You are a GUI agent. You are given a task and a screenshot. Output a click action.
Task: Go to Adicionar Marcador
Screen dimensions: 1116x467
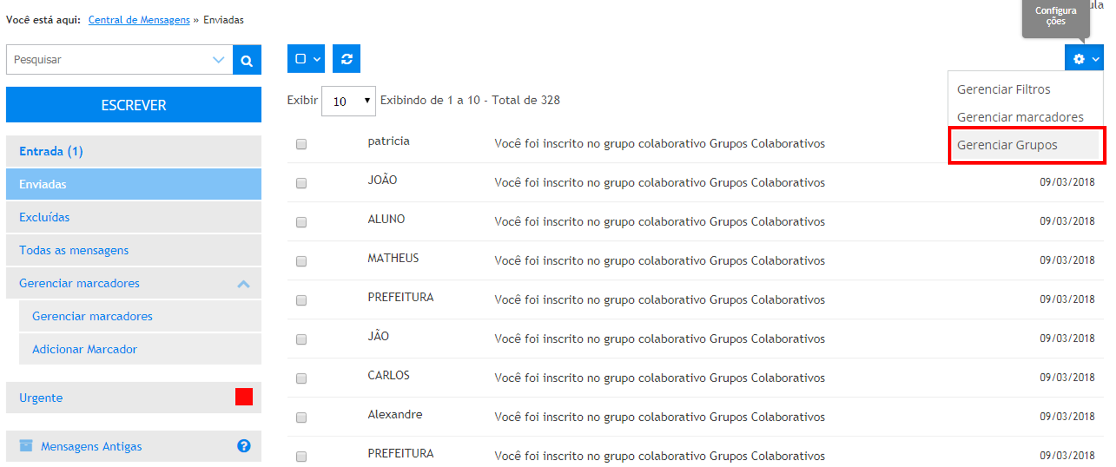[x=84, y=349]
